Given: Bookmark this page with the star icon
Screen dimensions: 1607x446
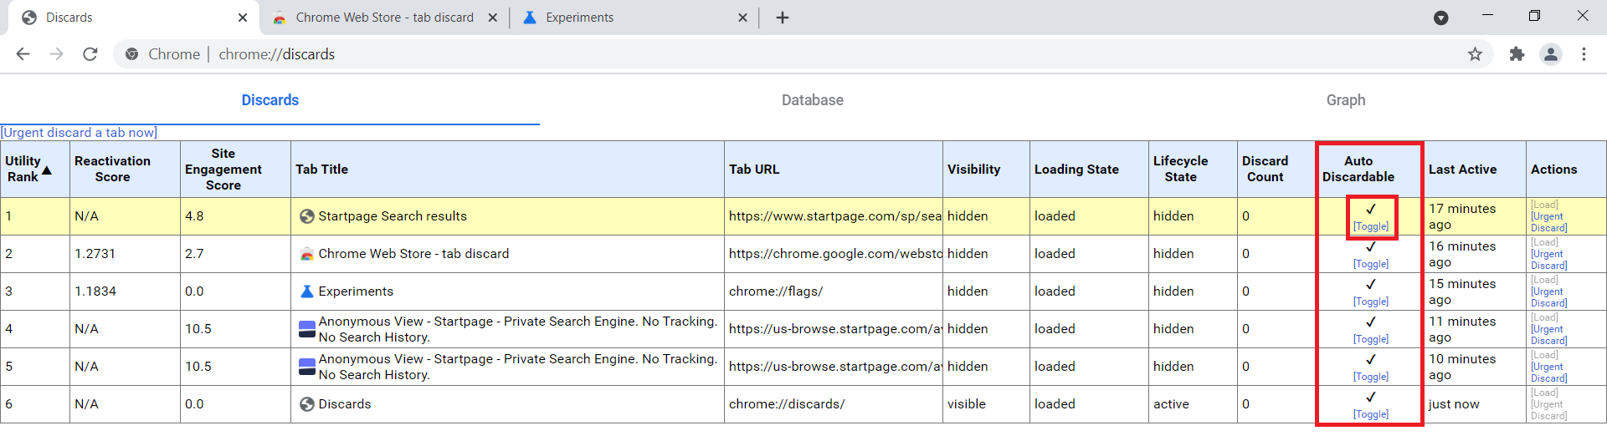Looking at the screenshot, I should (x=1475, y=54).
